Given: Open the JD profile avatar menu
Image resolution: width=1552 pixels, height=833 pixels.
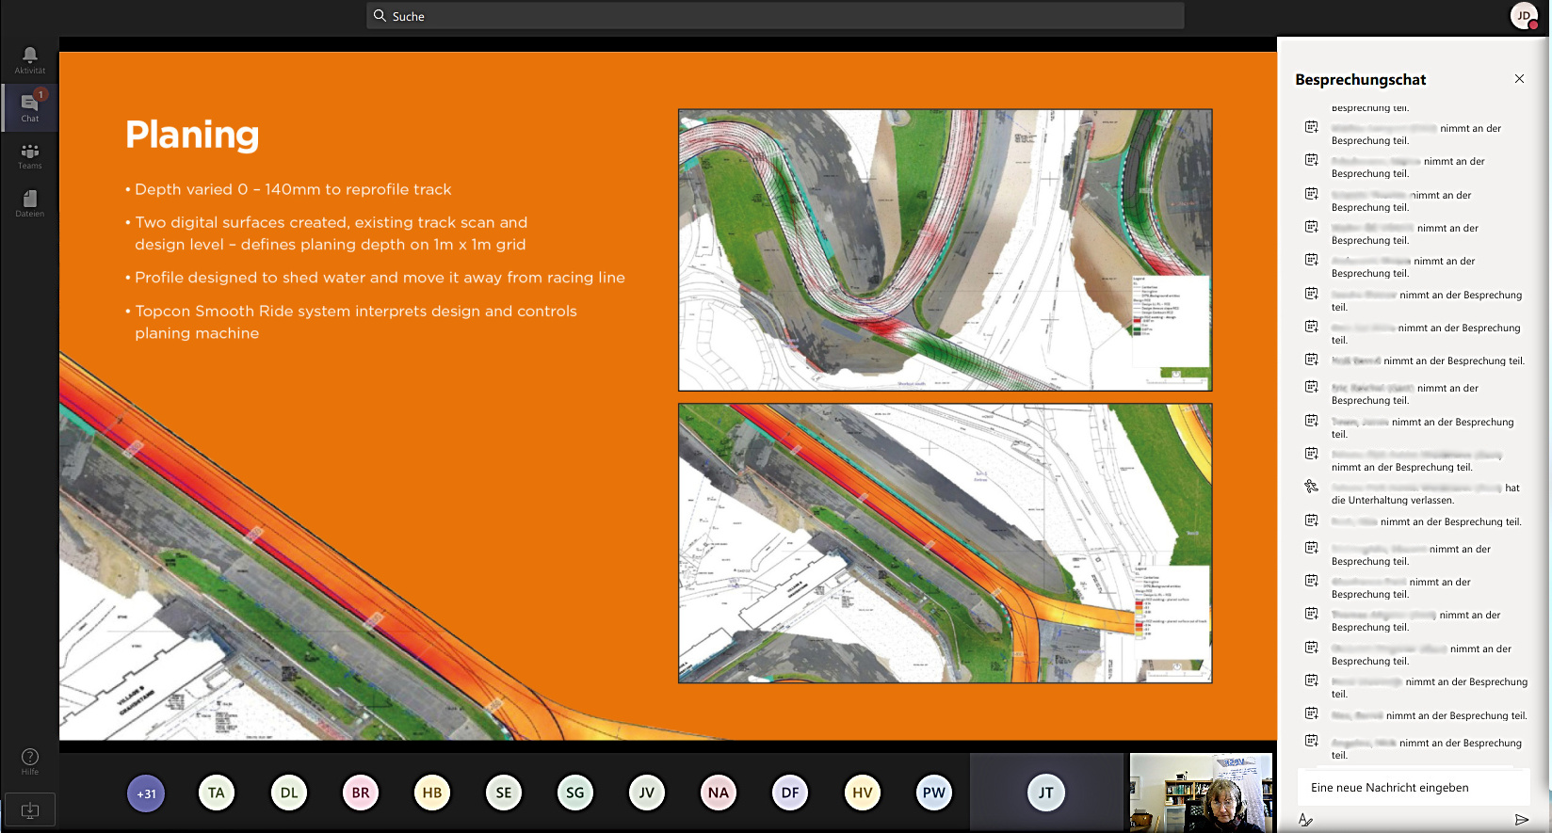Looking at the screenshot, I should 1523,16.
